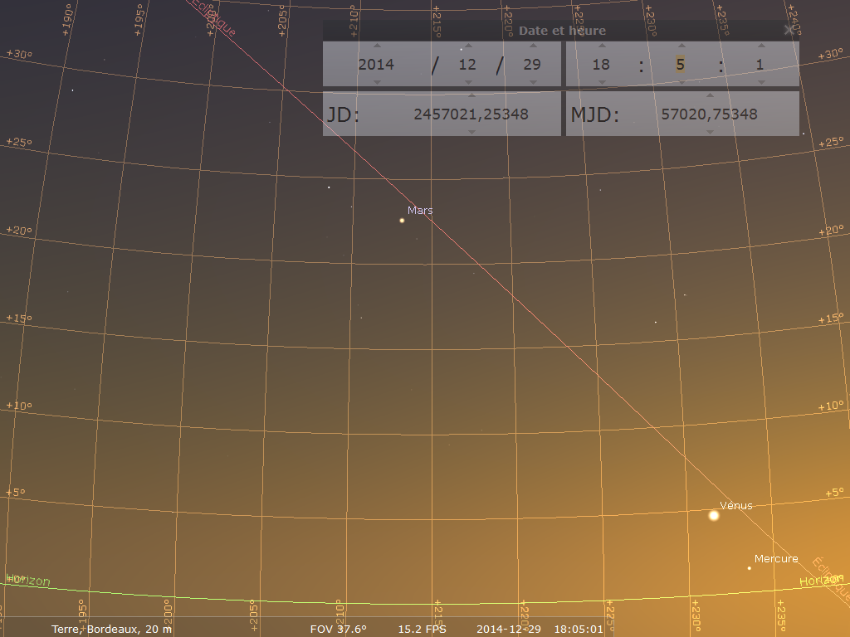Image resolution: width=850 pixels, height=637 pixels.
Task: Increment the day value 29
Action: click(x=532, y=46)
